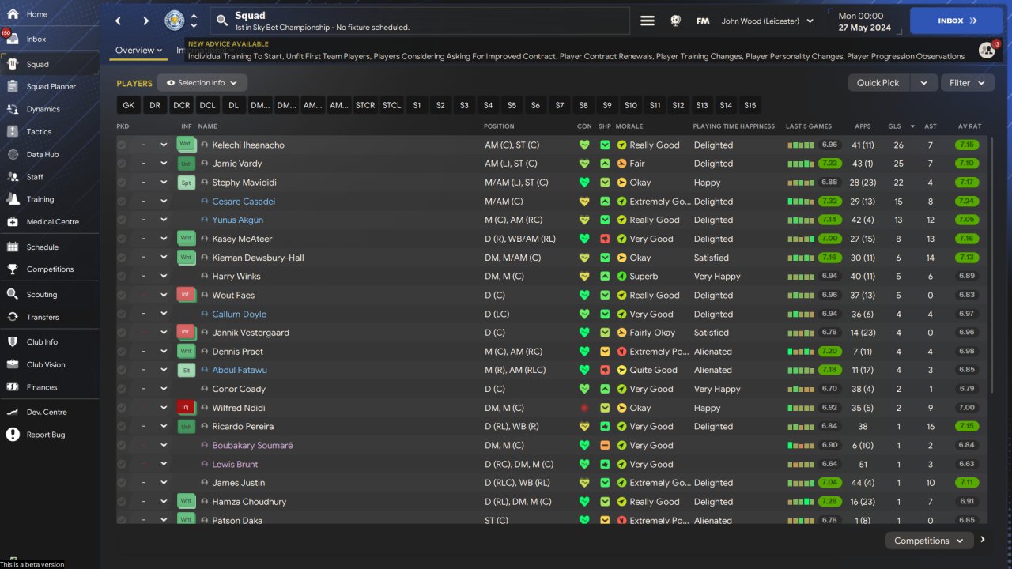
Task: Toggle the picked circle for Callum Doyle
Action: (x=122, y=314)
